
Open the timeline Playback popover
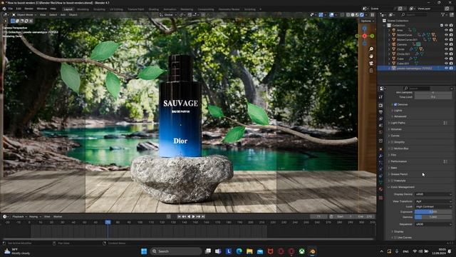coord(19,216)
